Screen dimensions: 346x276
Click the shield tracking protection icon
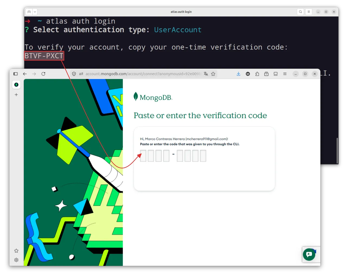74,74
